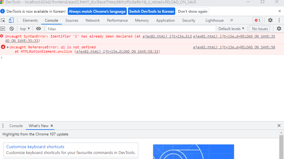The width and height of the screenshot is (284, 159).
Task: Go to the Memory tab
Action: click(x=142, y=20)
